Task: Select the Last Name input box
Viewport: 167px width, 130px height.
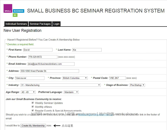Action: point(87,50)
